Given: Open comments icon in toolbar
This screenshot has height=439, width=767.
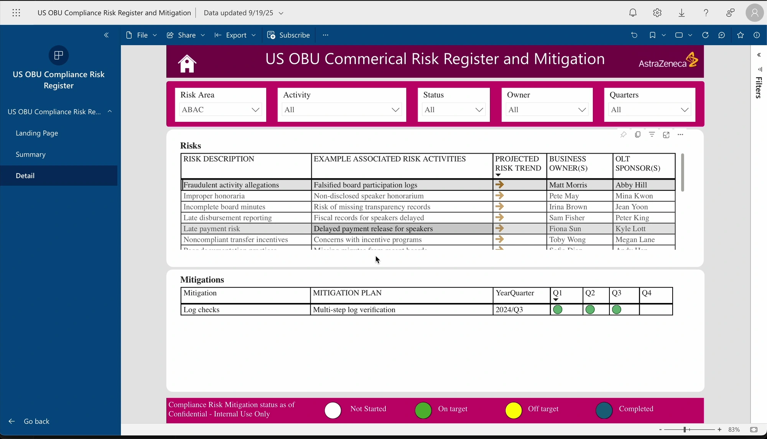Looking at the screenshot, I should point(721,35).
